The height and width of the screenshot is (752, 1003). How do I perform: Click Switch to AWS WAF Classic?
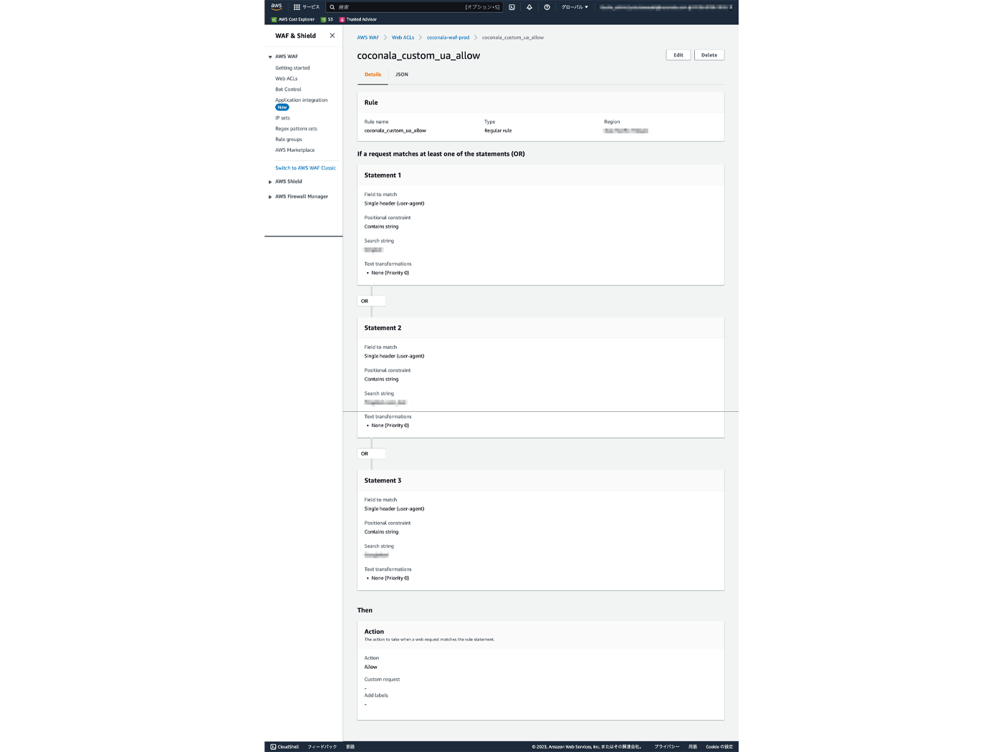pos(306,168)
